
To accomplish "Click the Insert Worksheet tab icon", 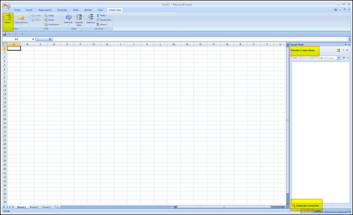I will tap(56, 207).
